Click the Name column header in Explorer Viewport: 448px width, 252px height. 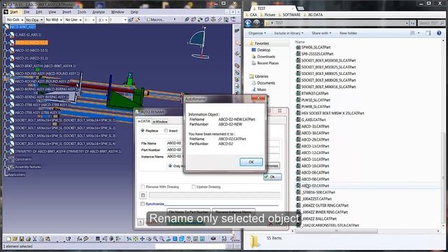pos(300,42)
